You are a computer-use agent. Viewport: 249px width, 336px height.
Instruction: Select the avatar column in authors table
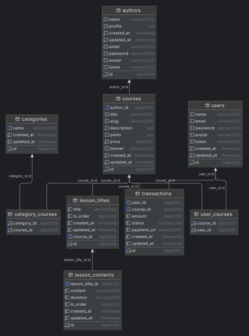click(129, 60)
